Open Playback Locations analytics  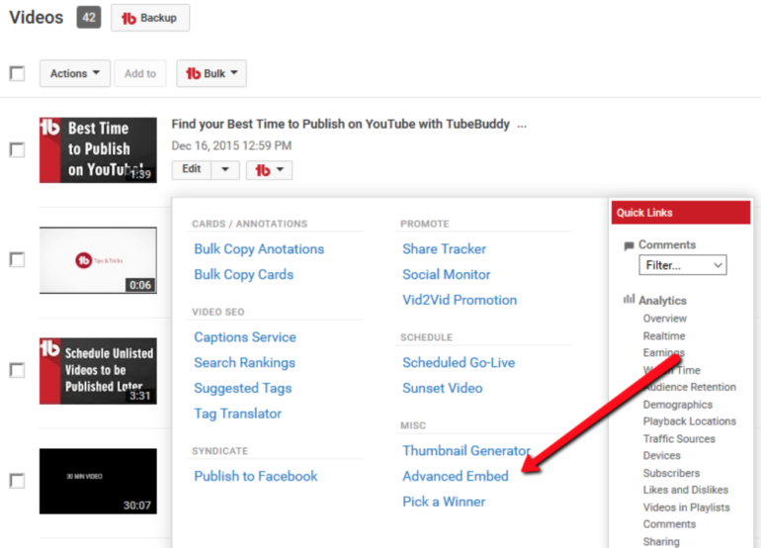690,421
